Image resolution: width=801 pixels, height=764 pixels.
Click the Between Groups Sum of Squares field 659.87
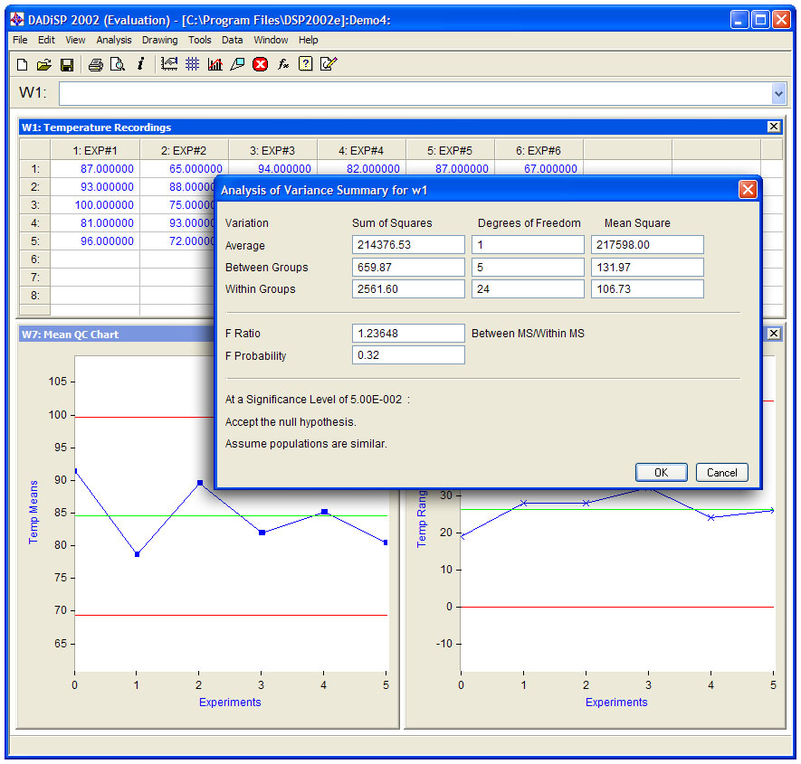[x=408, y=267]
